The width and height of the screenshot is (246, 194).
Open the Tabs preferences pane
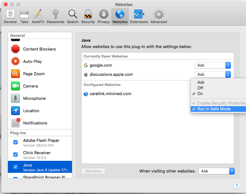[x=24, y=14]
